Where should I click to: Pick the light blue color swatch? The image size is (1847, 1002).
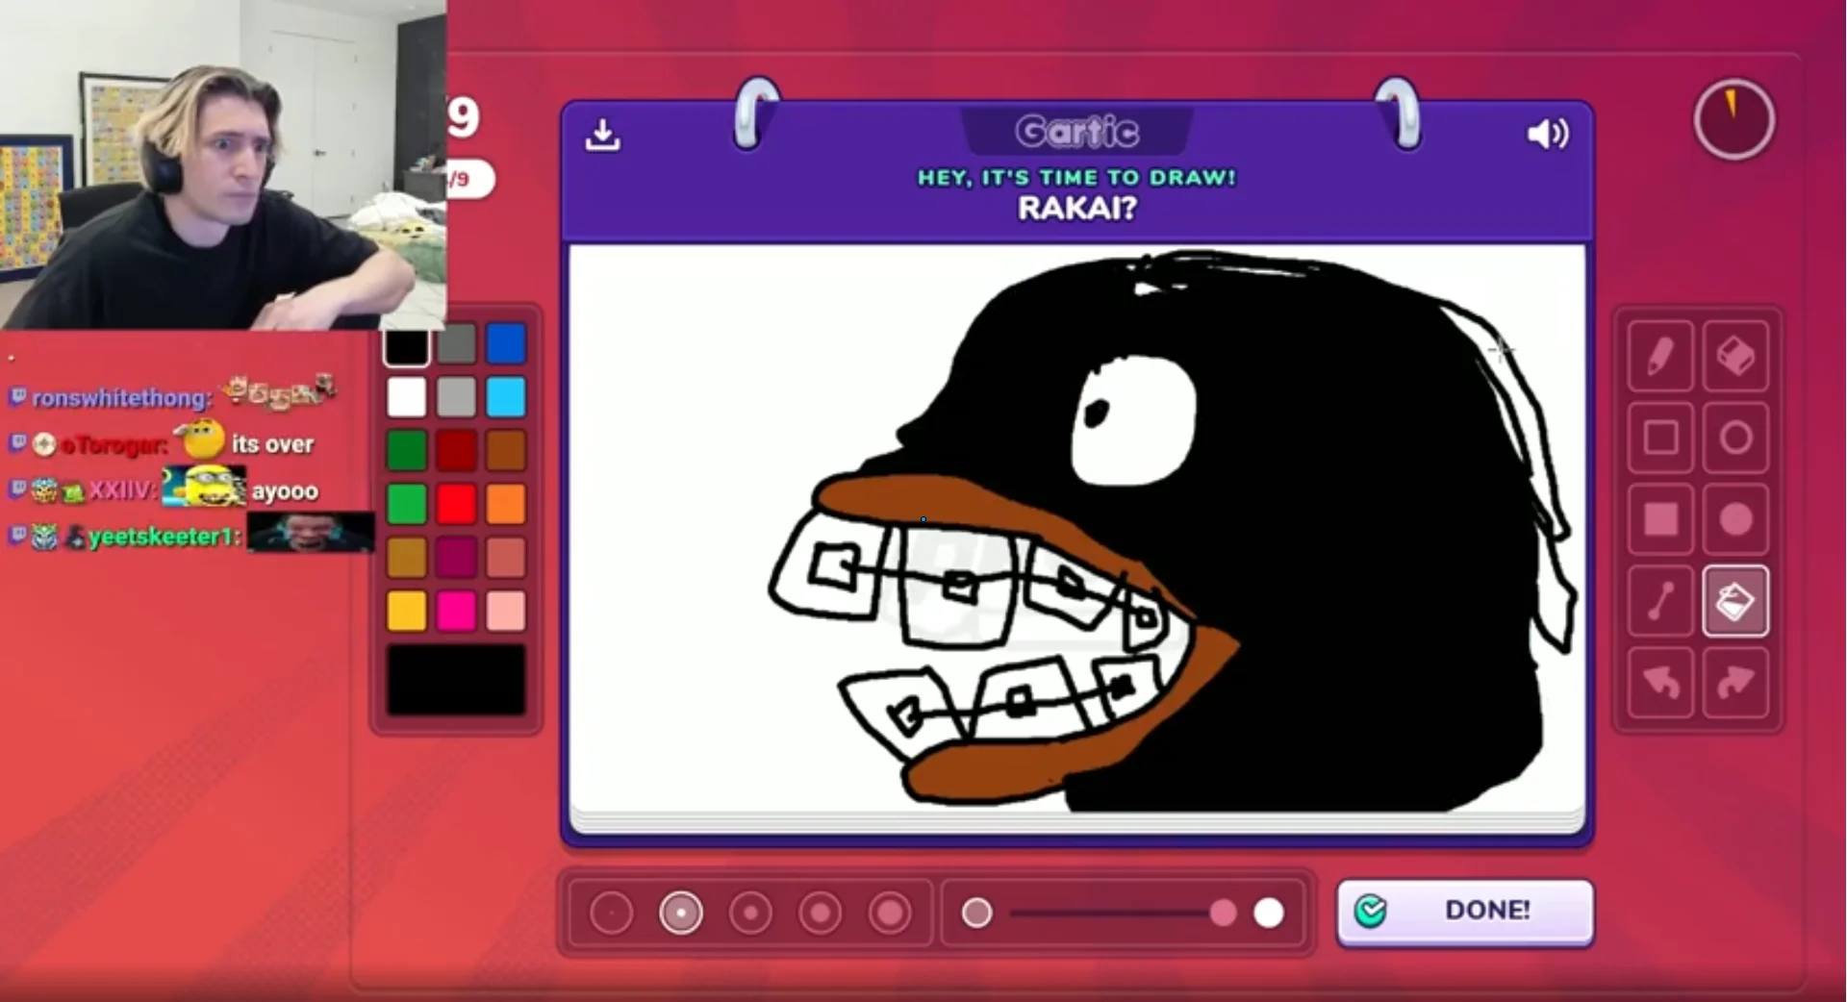point(506,397)
